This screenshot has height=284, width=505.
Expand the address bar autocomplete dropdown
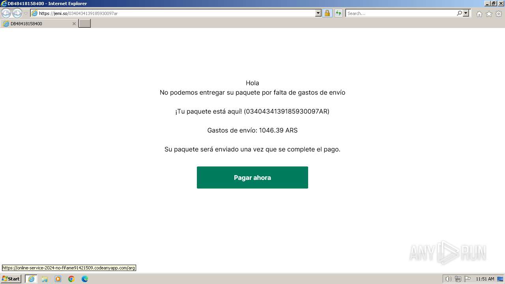coord(318,13)
